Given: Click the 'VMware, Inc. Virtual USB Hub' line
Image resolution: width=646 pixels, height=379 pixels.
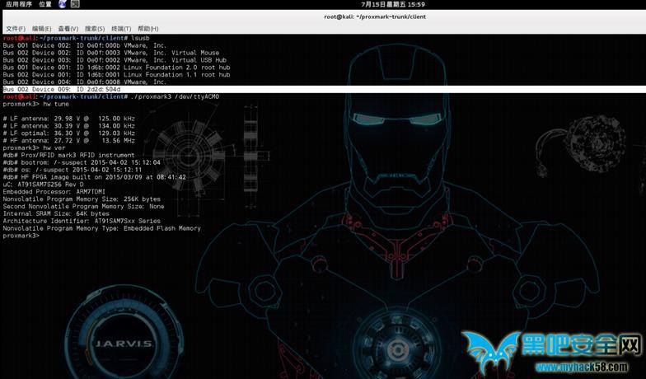Looking at the screenshot, I should [115, 60].
